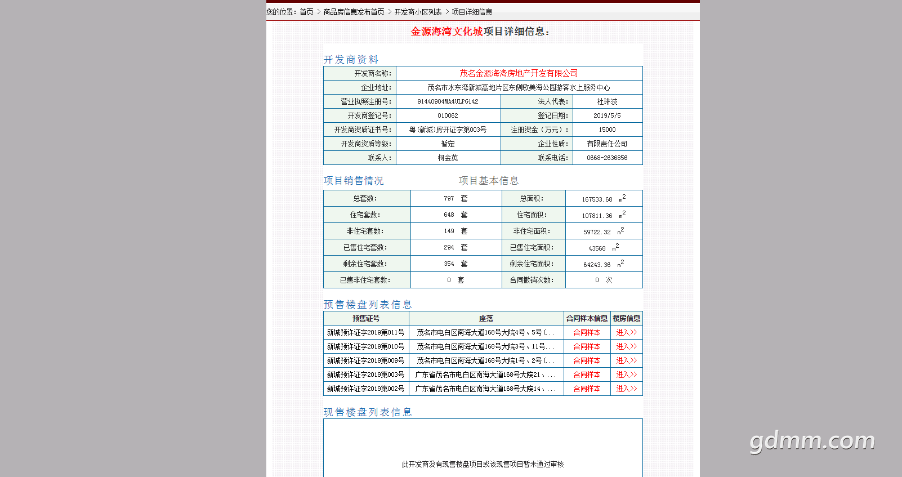Image resolution: width=902 pixels, height=477 pixels.
Task: Click 进入>> for permit 2019第010号
Action: click(x=626, y=346)
